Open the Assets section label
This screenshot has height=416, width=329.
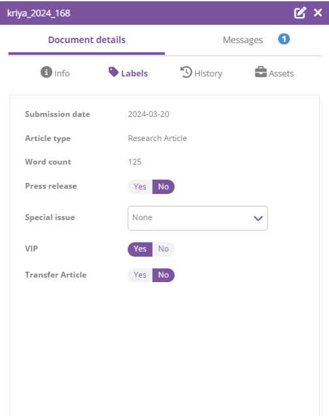click(x=281, y=74)
